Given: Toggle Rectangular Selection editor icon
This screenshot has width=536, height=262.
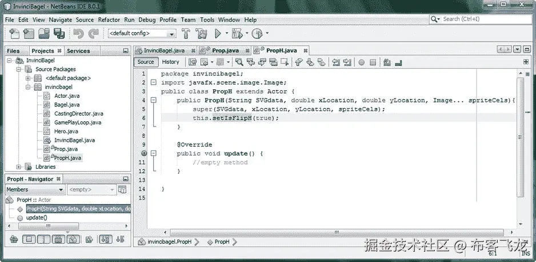Looking at the screenshot, I should (x=285, y=62).
